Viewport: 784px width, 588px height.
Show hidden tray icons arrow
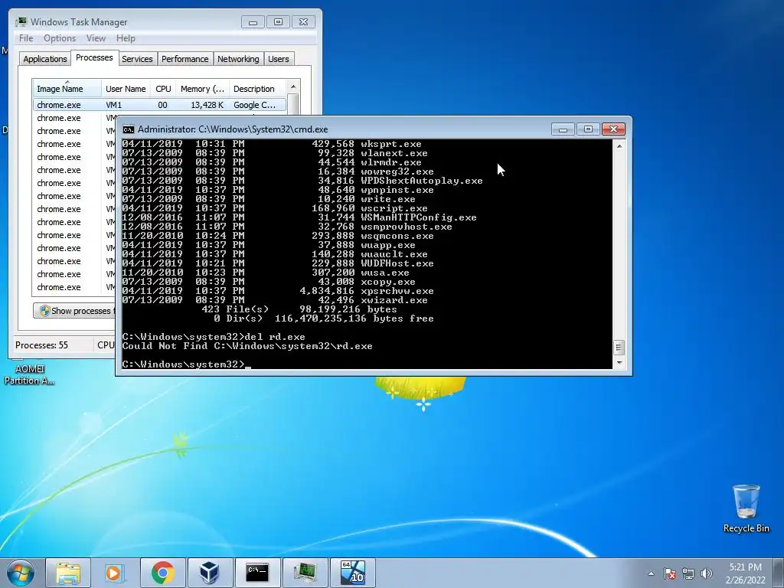point(651,573)
